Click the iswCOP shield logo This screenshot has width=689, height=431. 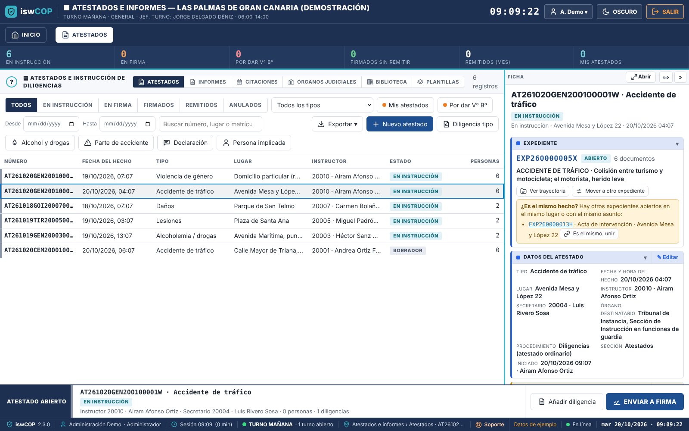point(11,12)
